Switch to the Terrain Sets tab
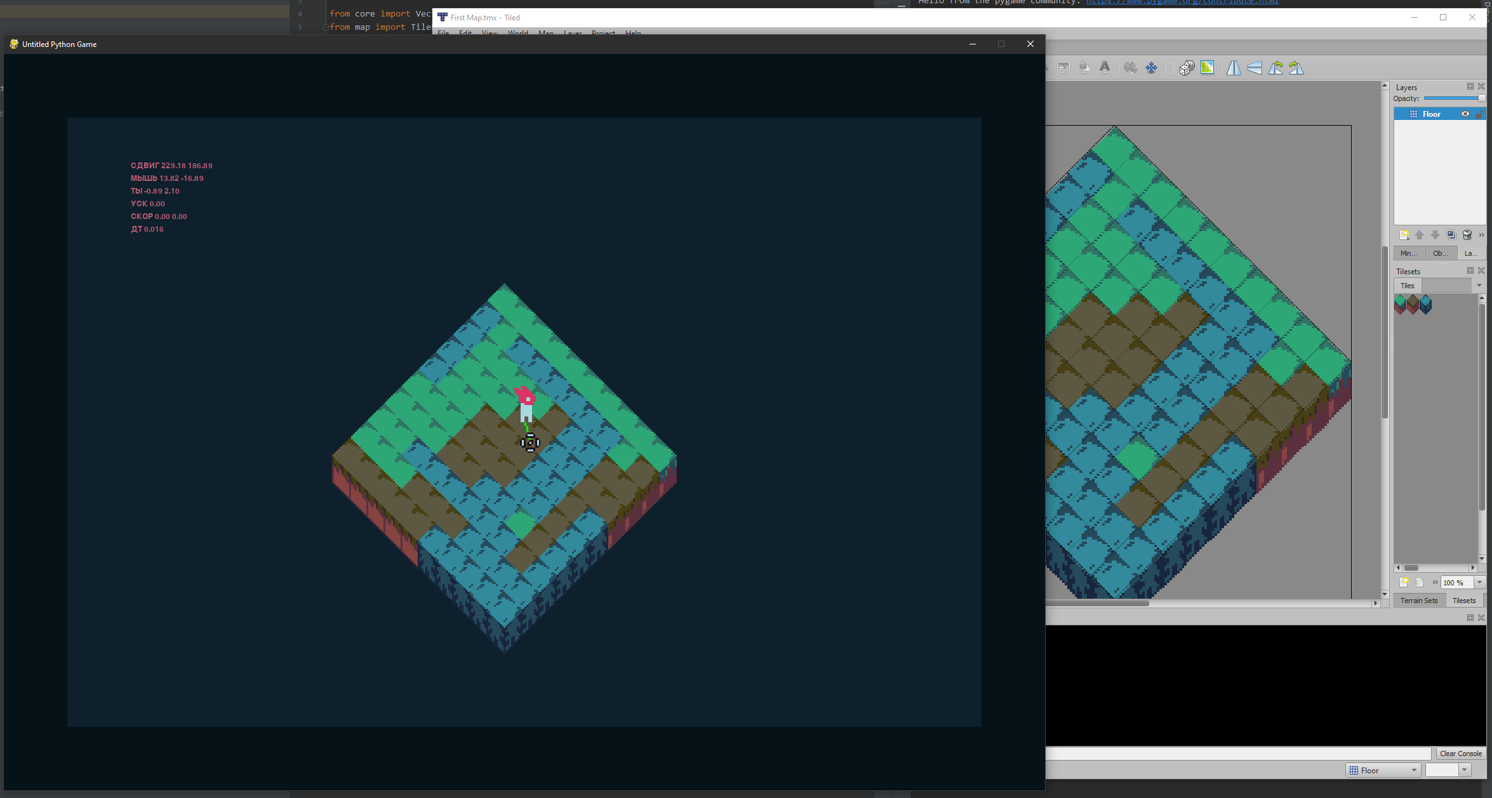 [x=1418, y=601]
